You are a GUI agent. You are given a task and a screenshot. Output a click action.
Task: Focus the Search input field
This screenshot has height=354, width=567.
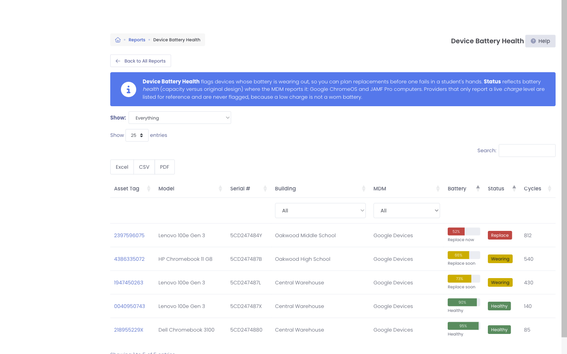(527, 151)
